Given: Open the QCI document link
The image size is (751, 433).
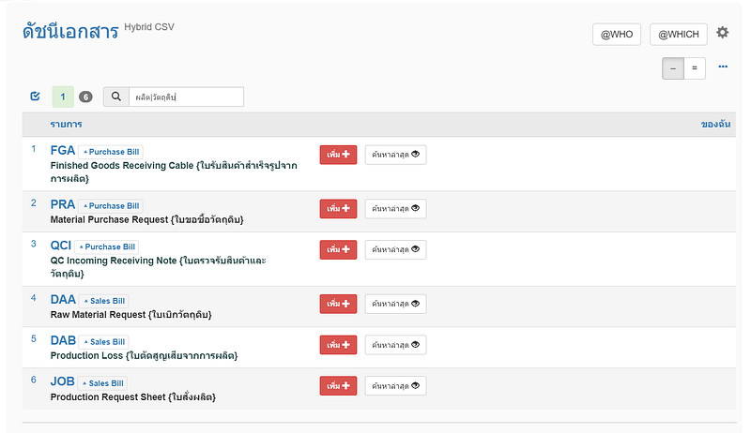Looking at the screenshot, I should point(61,246).
